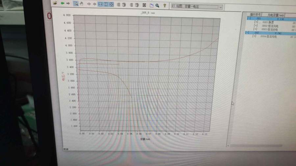Screen dimensions: 296x166
Task: Click the fourth list-layout toolbar icon
Action: (137, 5)
